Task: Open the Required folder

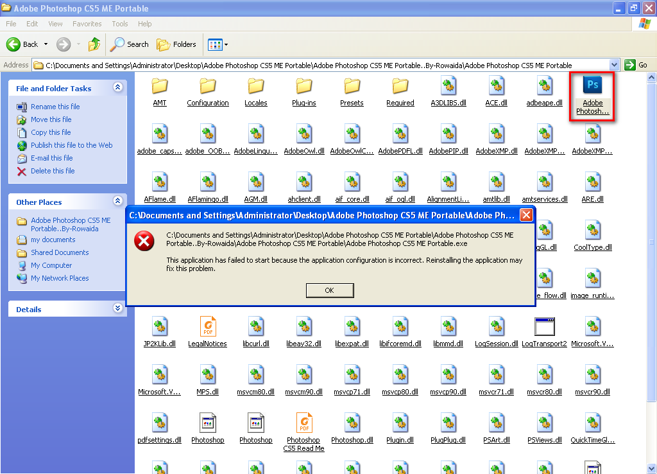Action: (400, 86)
